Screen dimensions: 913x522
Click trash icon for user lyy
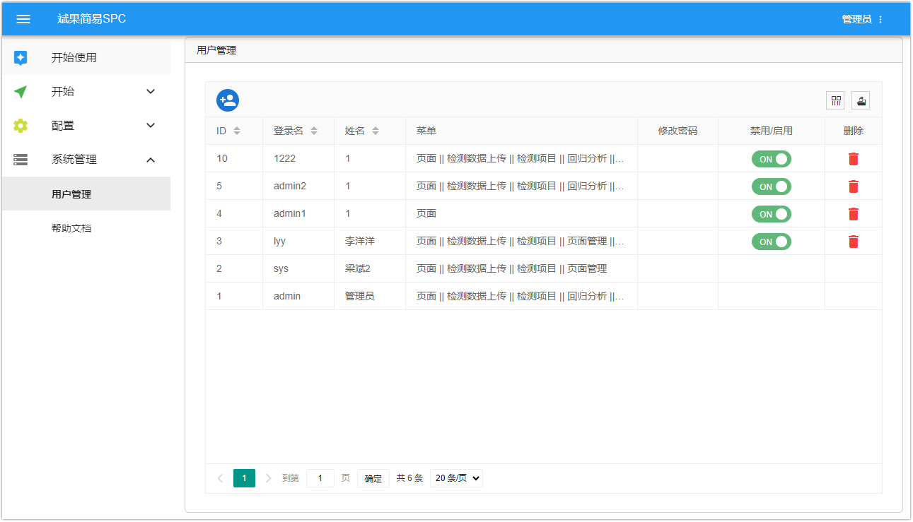[854, 242]
